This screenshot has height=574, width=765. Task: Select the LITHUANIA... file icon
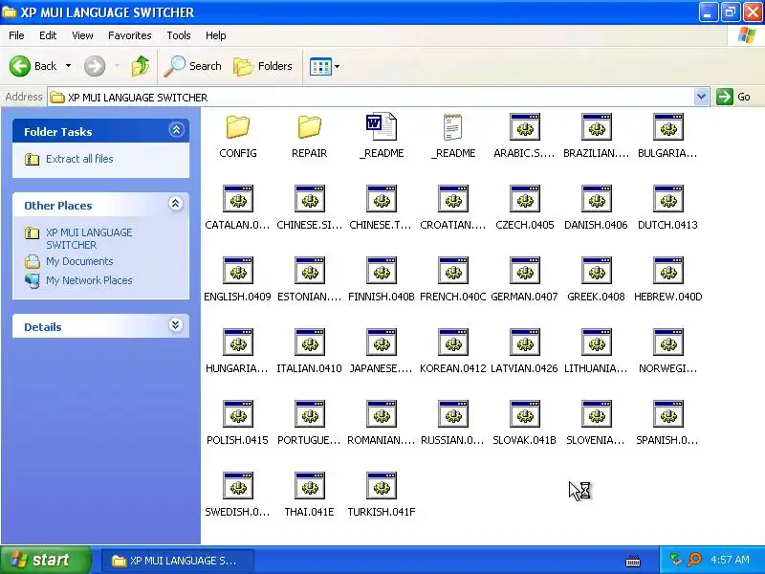click(596, 342)
